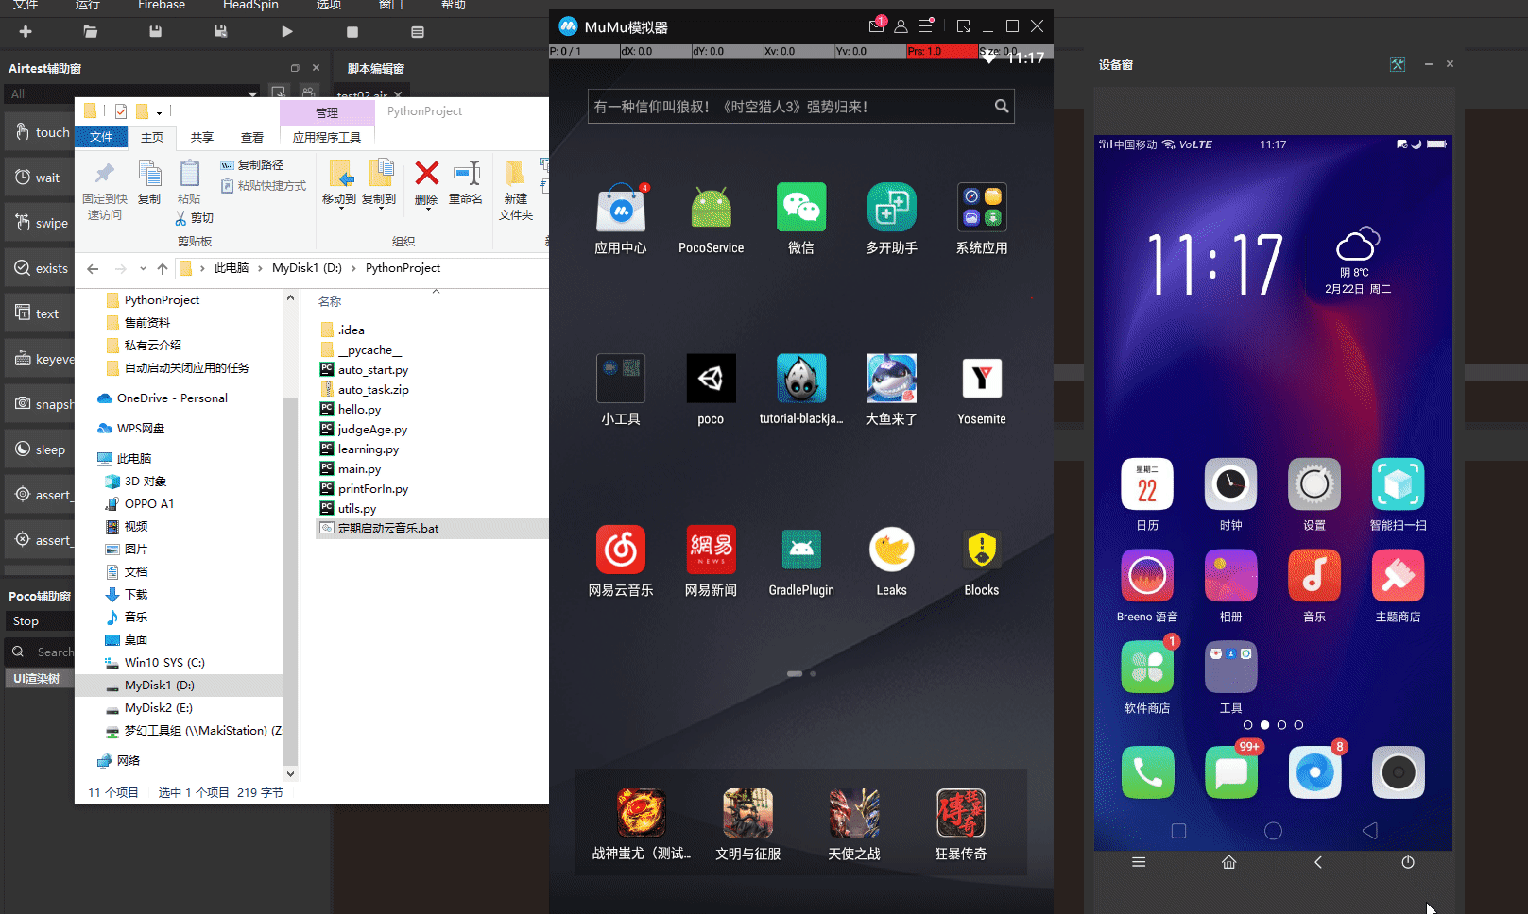The width and height of the screenshot is (1528, 914).
Task: Click Explorer navigation pane scrollbar down arrow
Action: click(x=290, y=774)
